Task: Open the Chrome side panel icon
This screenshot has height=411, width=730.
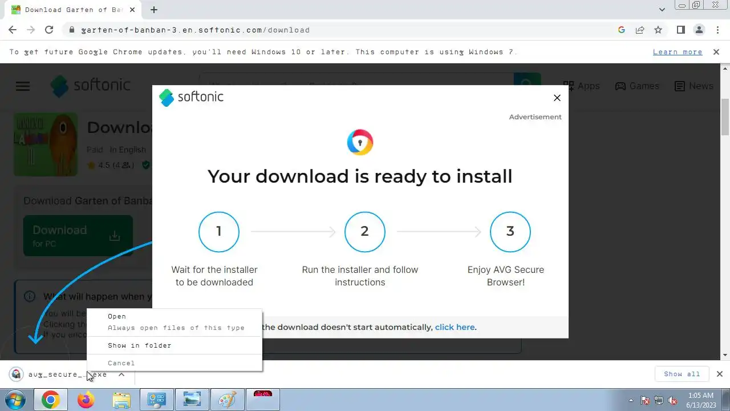Action: 681,30
